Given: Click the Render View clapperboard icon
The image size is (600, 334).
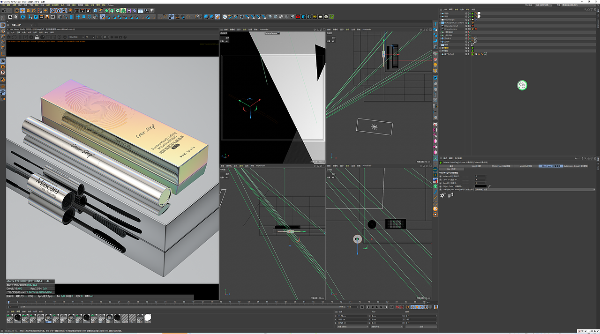Looking at the screenshot, I should coord(77,10).
